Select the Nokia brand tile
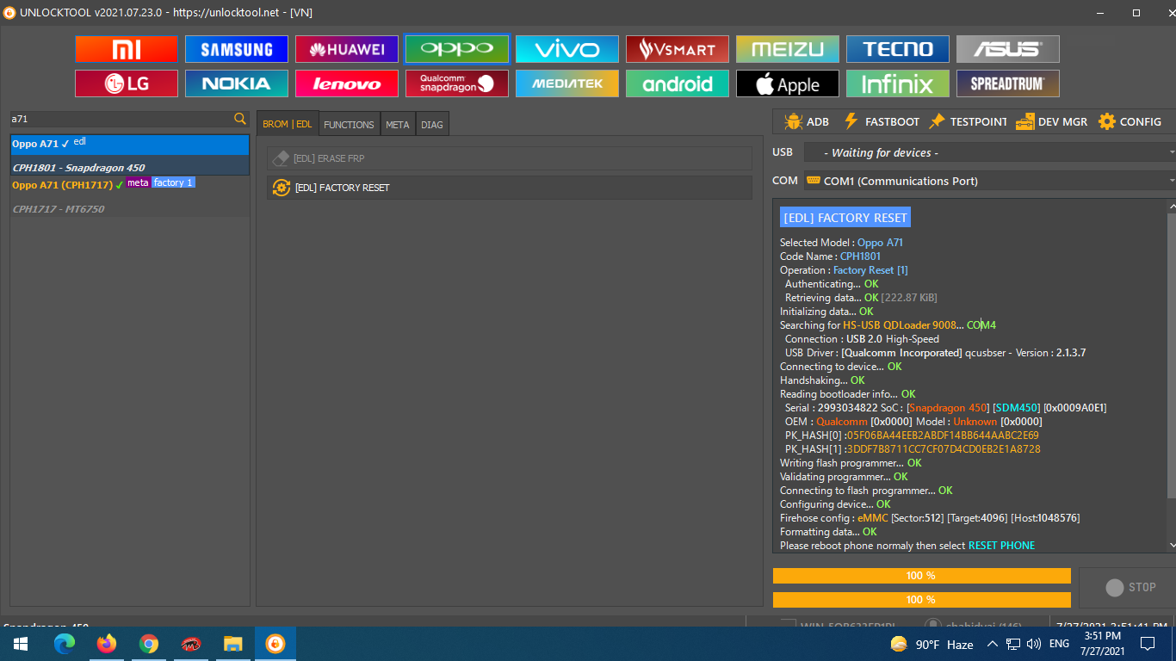1176x661 pixels. (237, 83)
